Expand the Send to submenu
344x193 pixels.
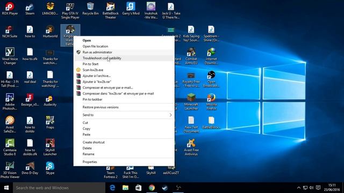tap(124, 115)
